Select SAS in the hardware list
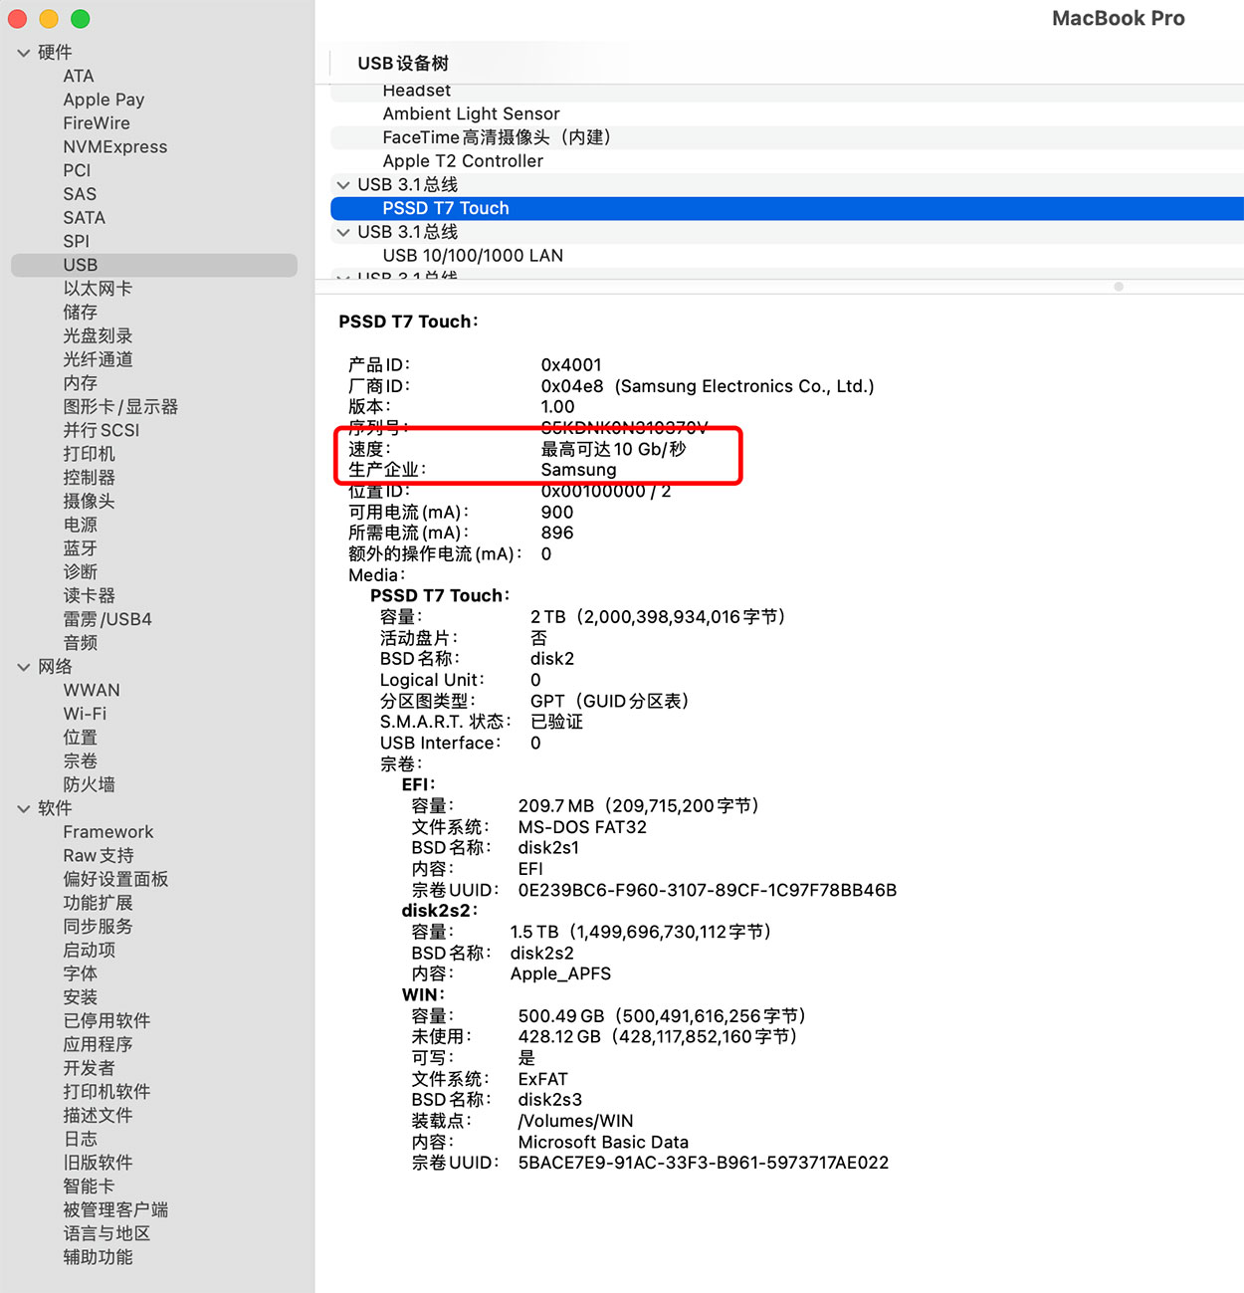The height and width of the screenshot is (1293, 1244). coord(80,194)
